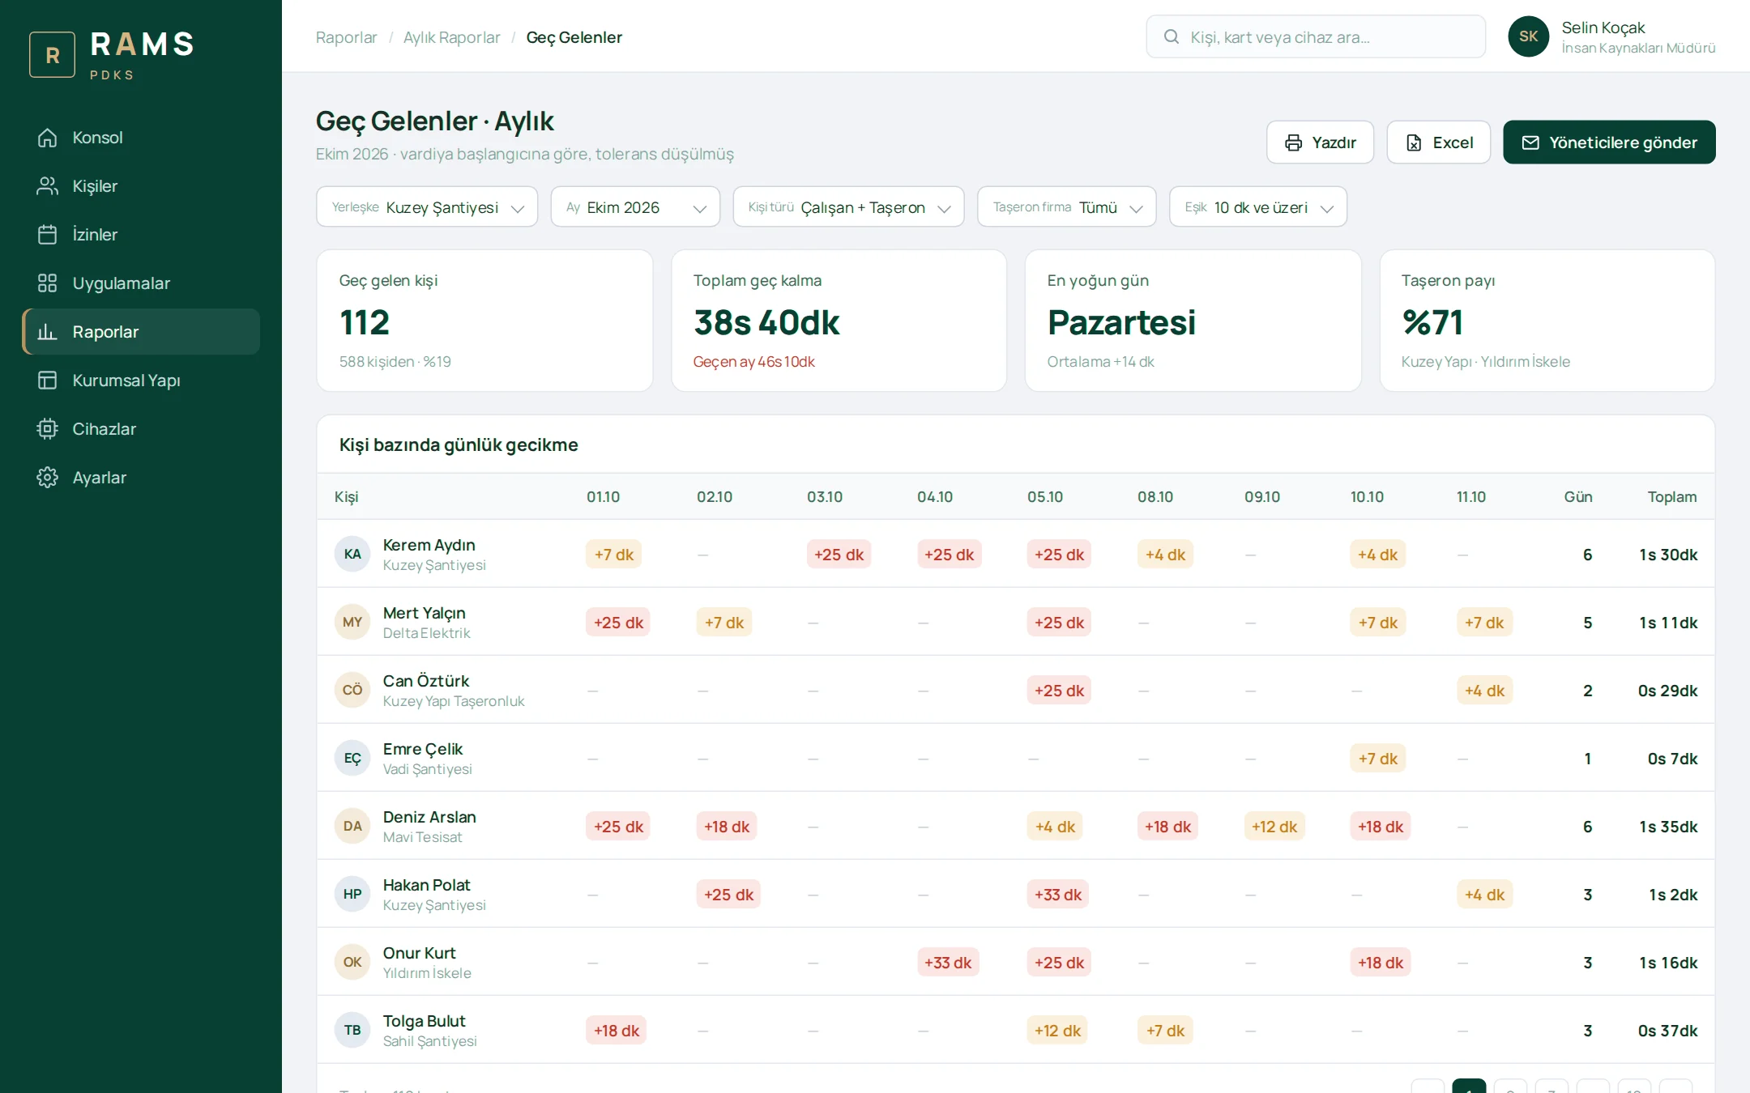Click Emre Çelik's +7 dk cell
Screen dimensions: 1750x1093
pos(1377,759)
